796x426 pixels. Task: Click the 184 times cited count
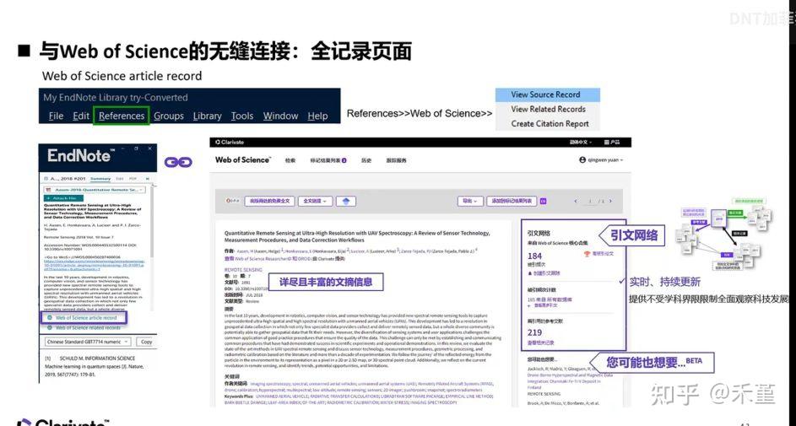click(534, 256)
